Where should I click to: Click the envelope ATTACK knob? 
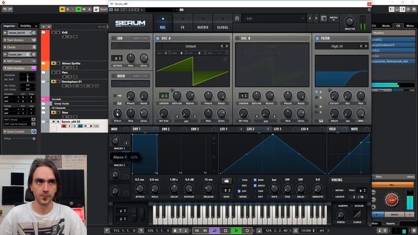(x=140, y=189)
